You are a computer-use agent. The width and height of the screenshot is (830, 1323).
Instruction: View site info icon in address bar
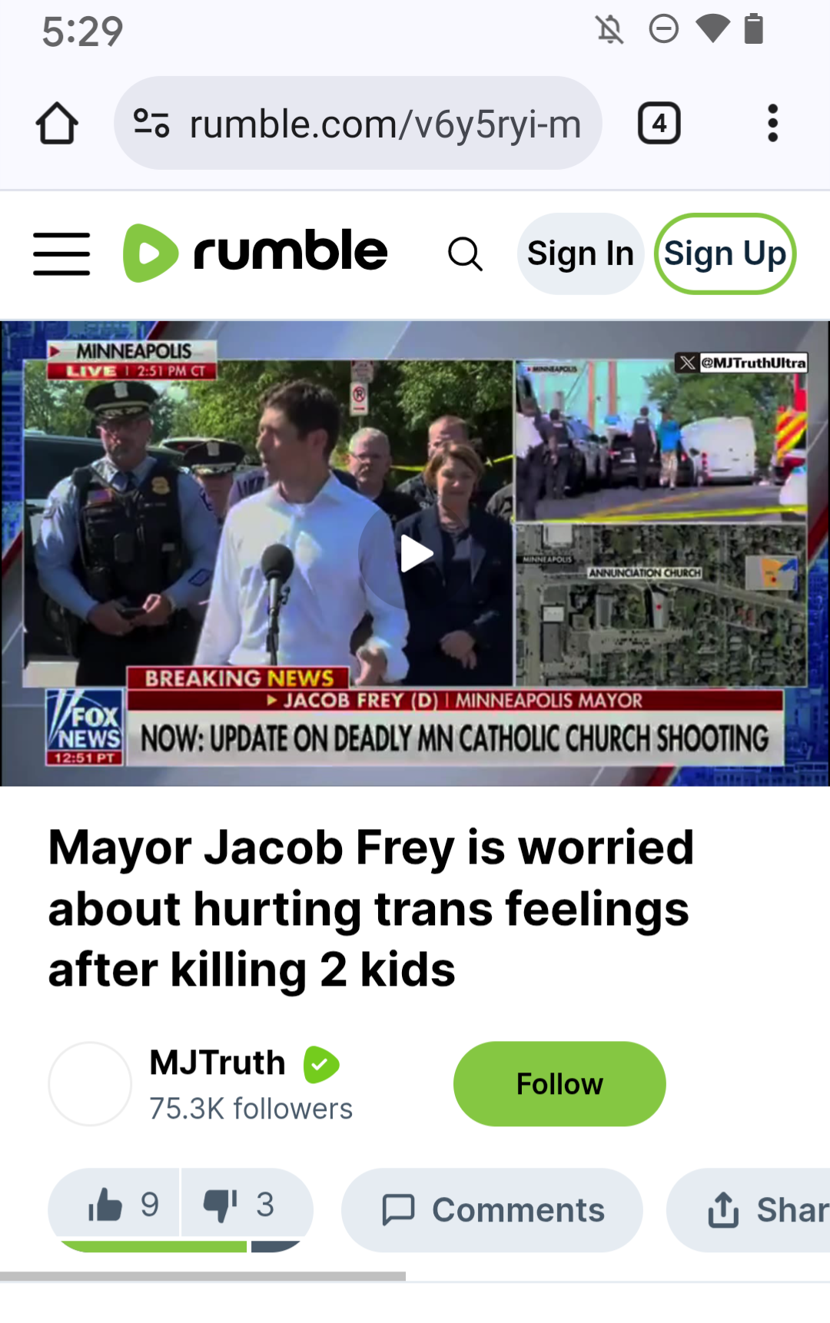pos(151,123)
